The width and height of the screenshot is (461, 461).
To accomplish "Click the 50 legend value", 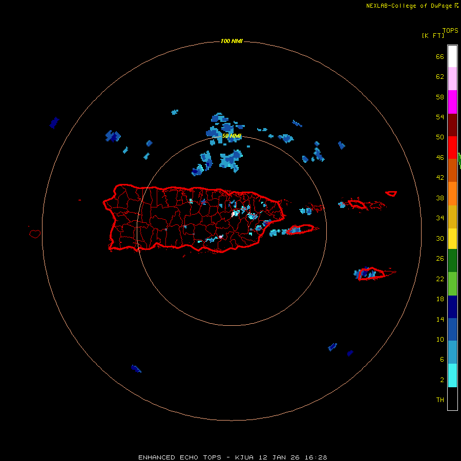I will (440, 137).
